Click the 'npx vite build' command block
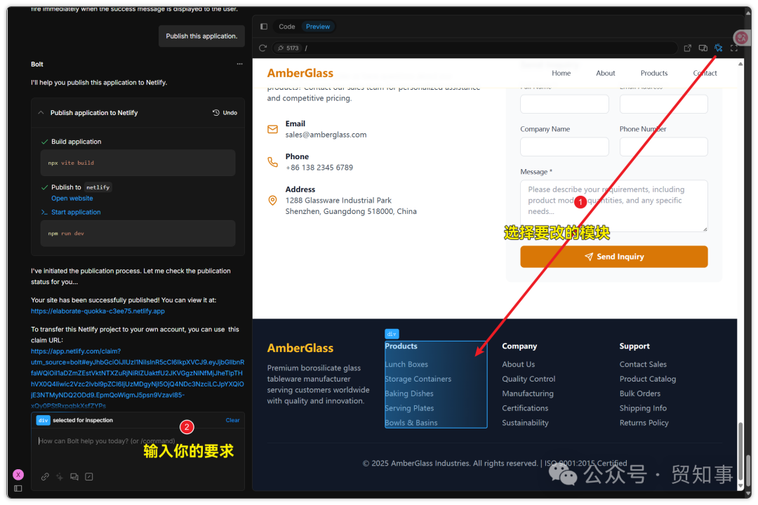The image size is (758, 505). pos(138,163)
